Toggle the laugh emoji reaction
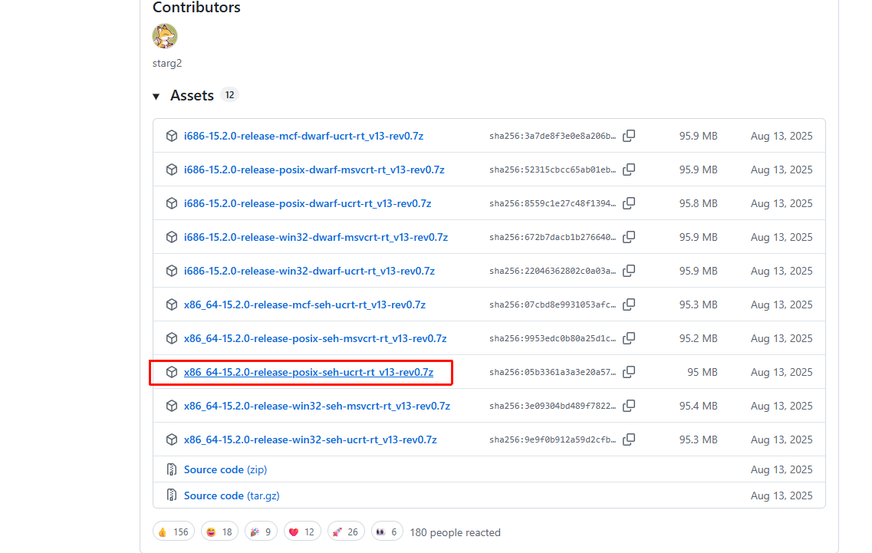Viewport: 872px width, 553px height. tap(219, 532)
